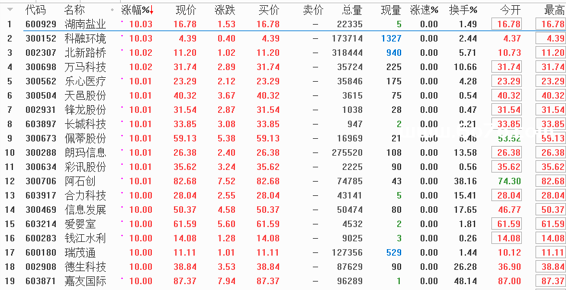
Task: Click 换手% value 26.28 for 德生科技
Action: point(465,267)
